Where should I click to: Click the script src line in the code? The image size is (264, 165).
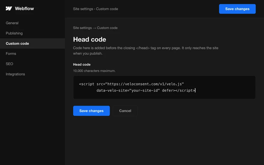pyautogui.click(x=131, y=84)
